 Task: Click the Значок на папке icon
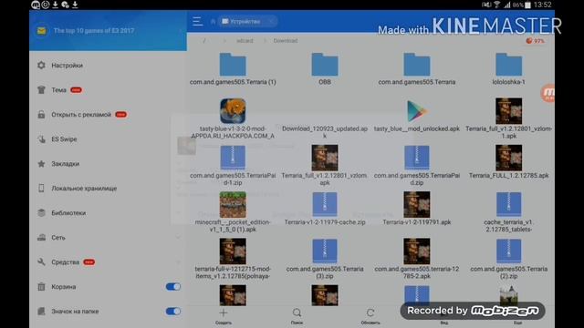(41, 312)
